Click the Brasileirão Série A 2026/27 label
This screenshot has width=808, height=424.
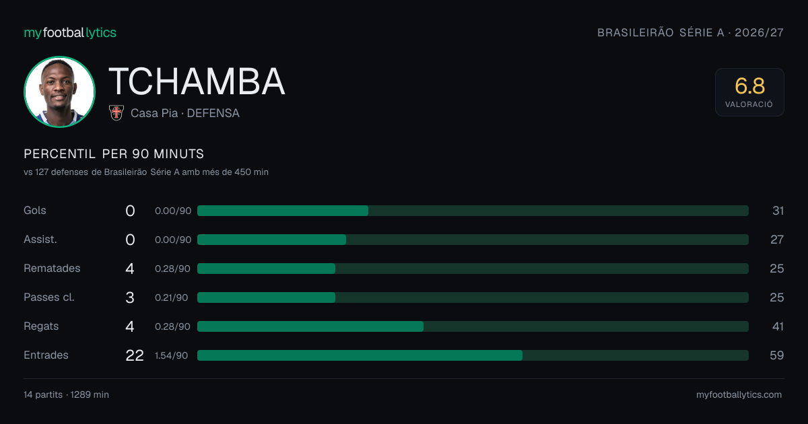pos(690,32)
